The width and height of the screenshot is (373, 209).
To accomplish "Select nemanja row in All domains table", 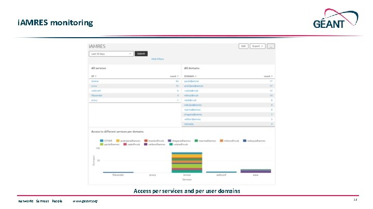I will pos(228,124).
